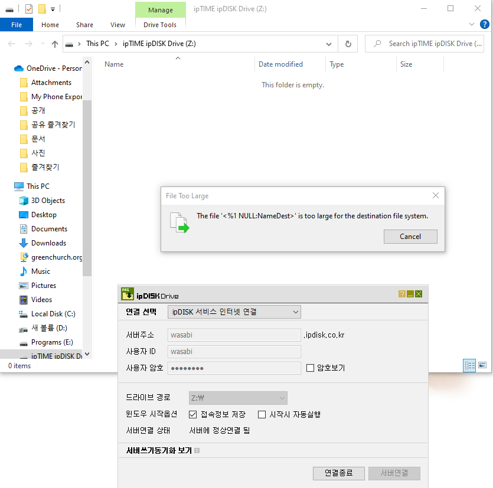Open the Customize Quick Access Toolbar dropdown

(53, 9)
